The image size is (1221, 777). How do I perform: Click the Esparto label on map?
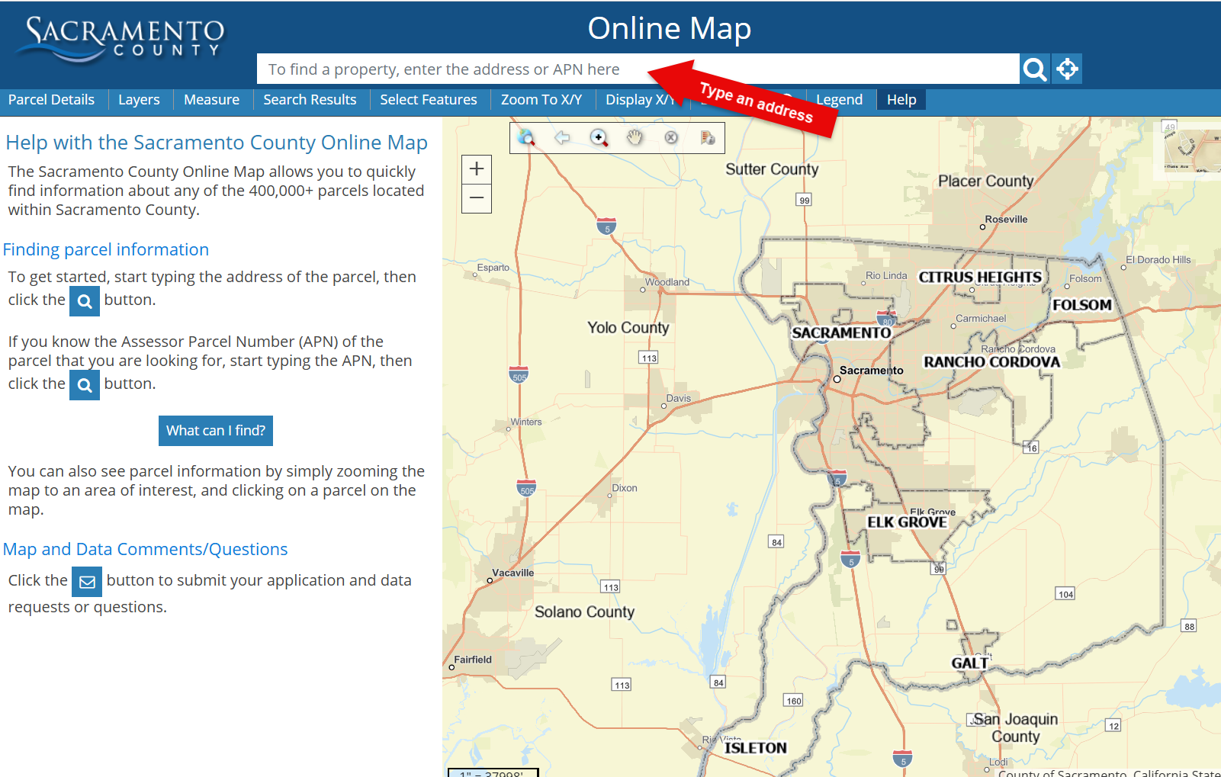[493, 268]
